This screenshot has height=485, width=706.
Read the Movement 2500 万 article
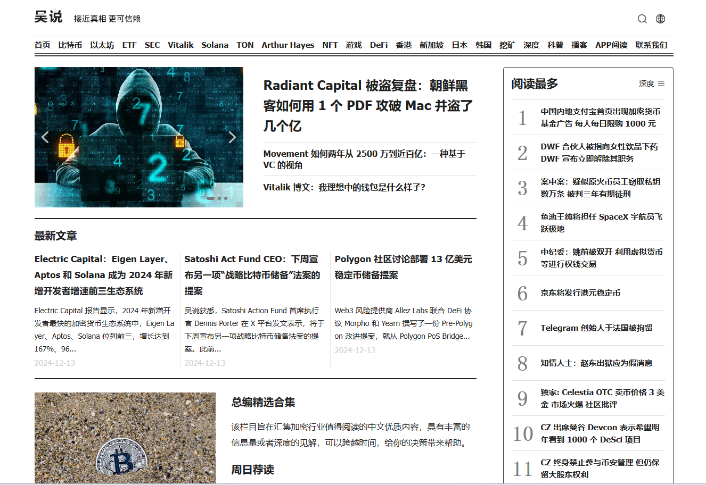364,159
